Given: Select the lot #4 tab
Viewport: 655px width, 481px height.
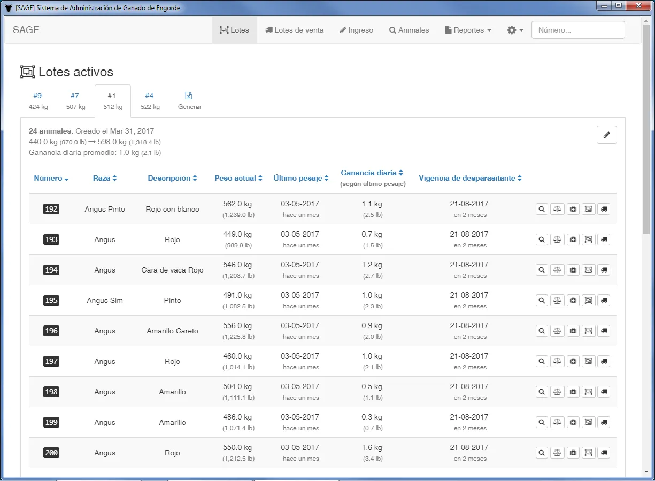Looking at the screenshot, I should click(150, 100).
